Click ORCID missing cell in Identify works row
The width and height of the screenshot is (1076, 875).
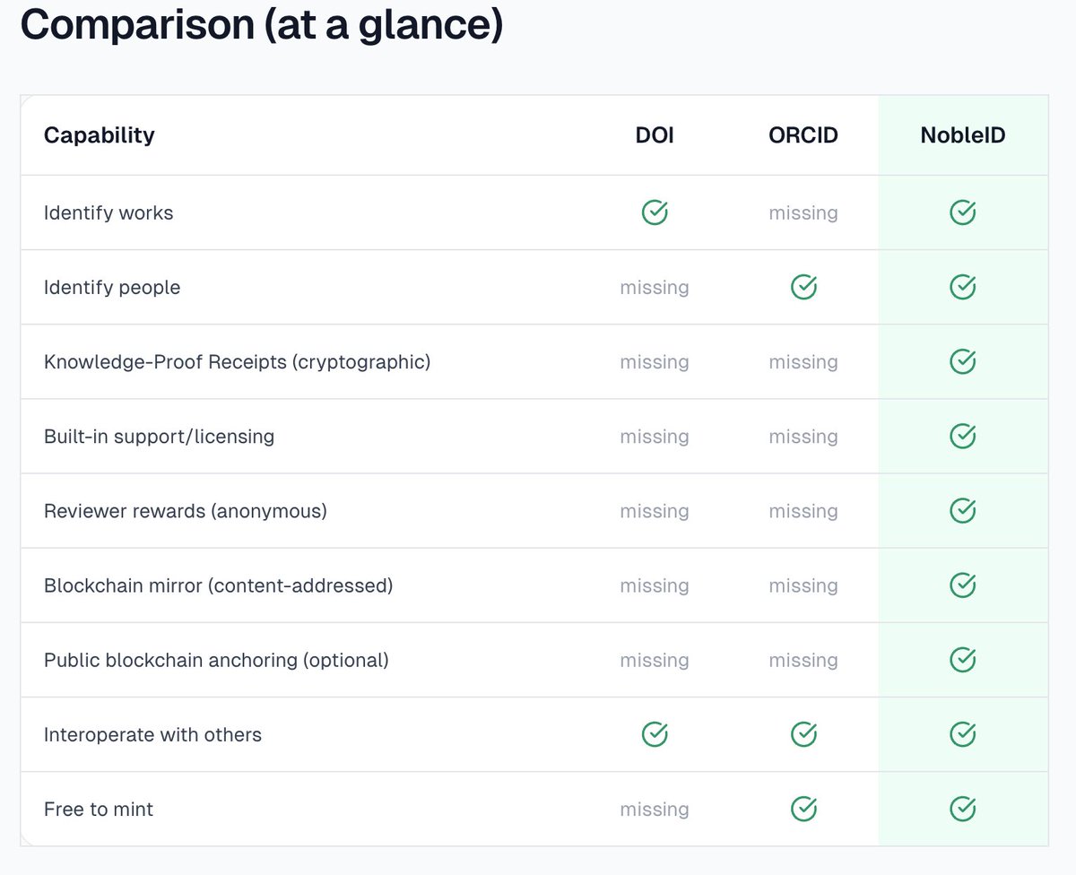pyautogui.click(x=803, y=213)
